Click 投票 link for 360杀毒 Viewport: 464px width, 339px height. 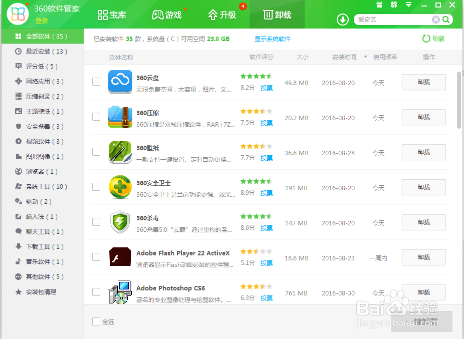coord(267,228)
